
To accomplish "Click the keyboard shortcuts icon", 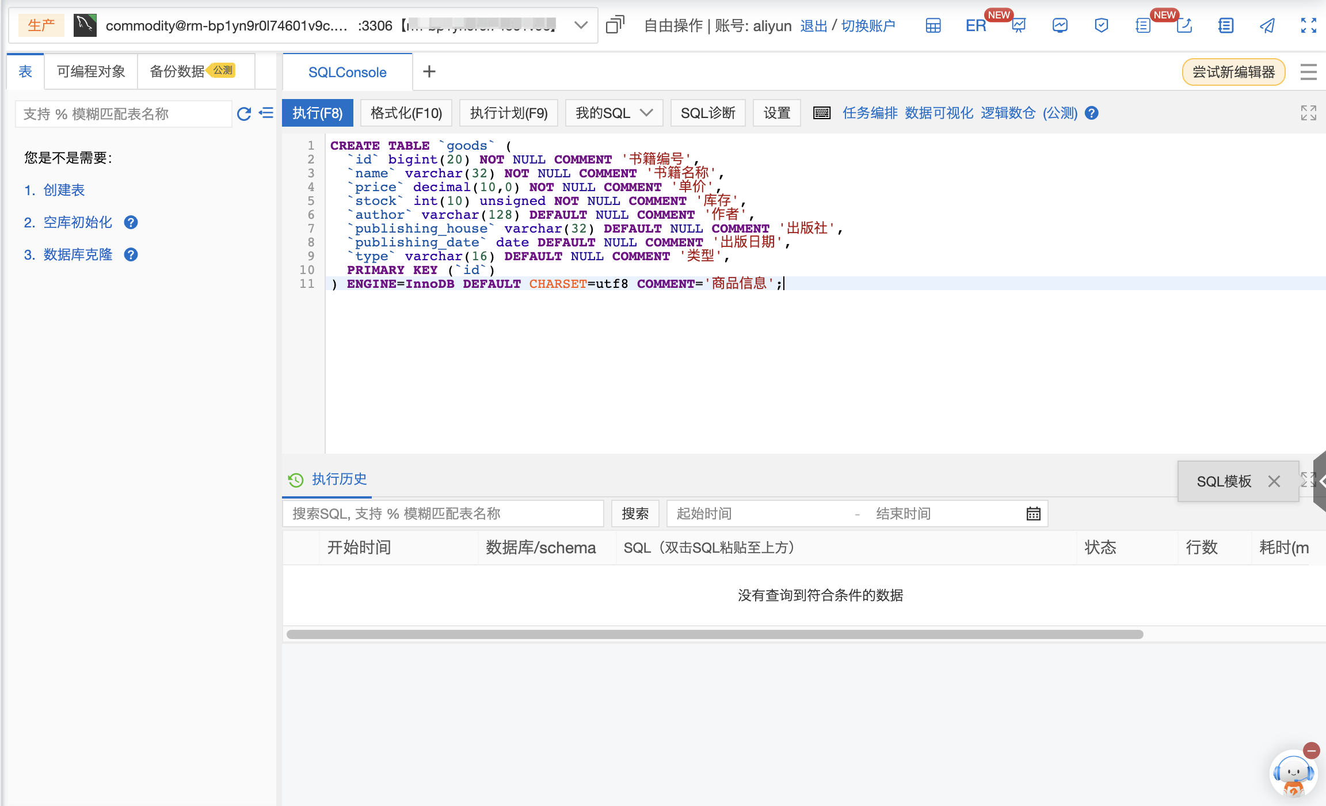I will pos(822,113).
